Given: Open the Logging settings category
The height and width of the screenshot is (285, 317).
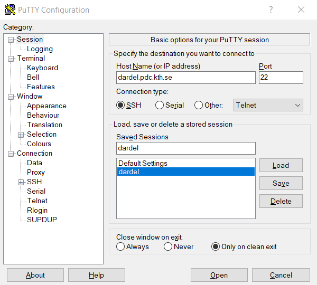Looking at the screenshot, I should pyautogui.click(x=40, y=49).
